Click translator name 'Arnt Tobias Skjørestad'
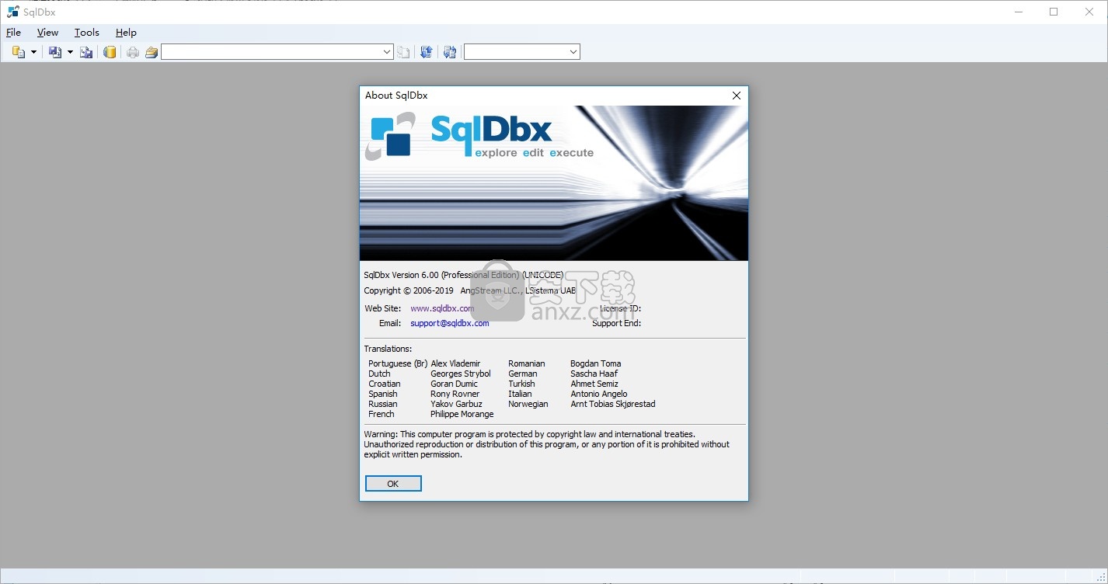The image size is (1108, 584). click(613, 404)
